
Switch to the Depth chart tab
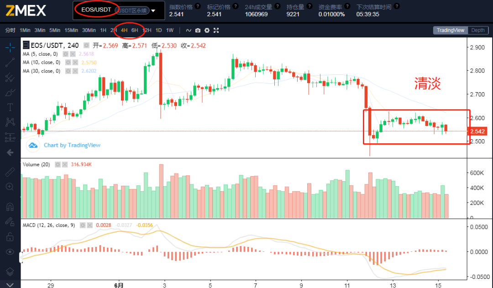[x=478, y=30]
